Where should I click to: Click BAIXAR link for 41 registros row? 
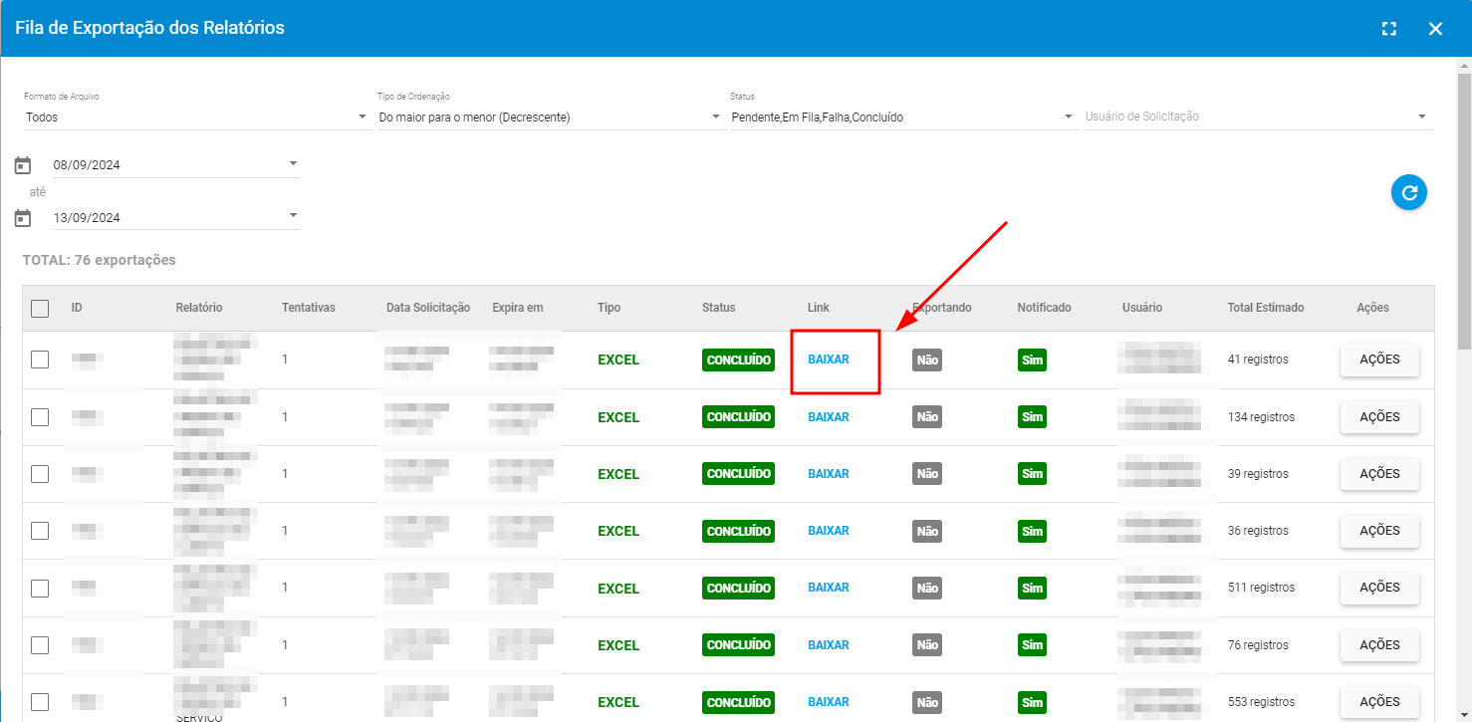pos(829,360)
